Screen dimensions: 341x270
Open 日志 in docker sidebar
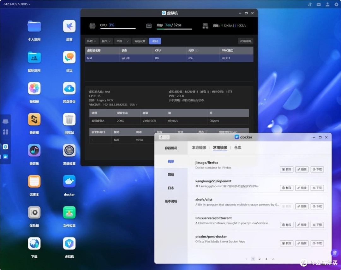tap(171, 188)
